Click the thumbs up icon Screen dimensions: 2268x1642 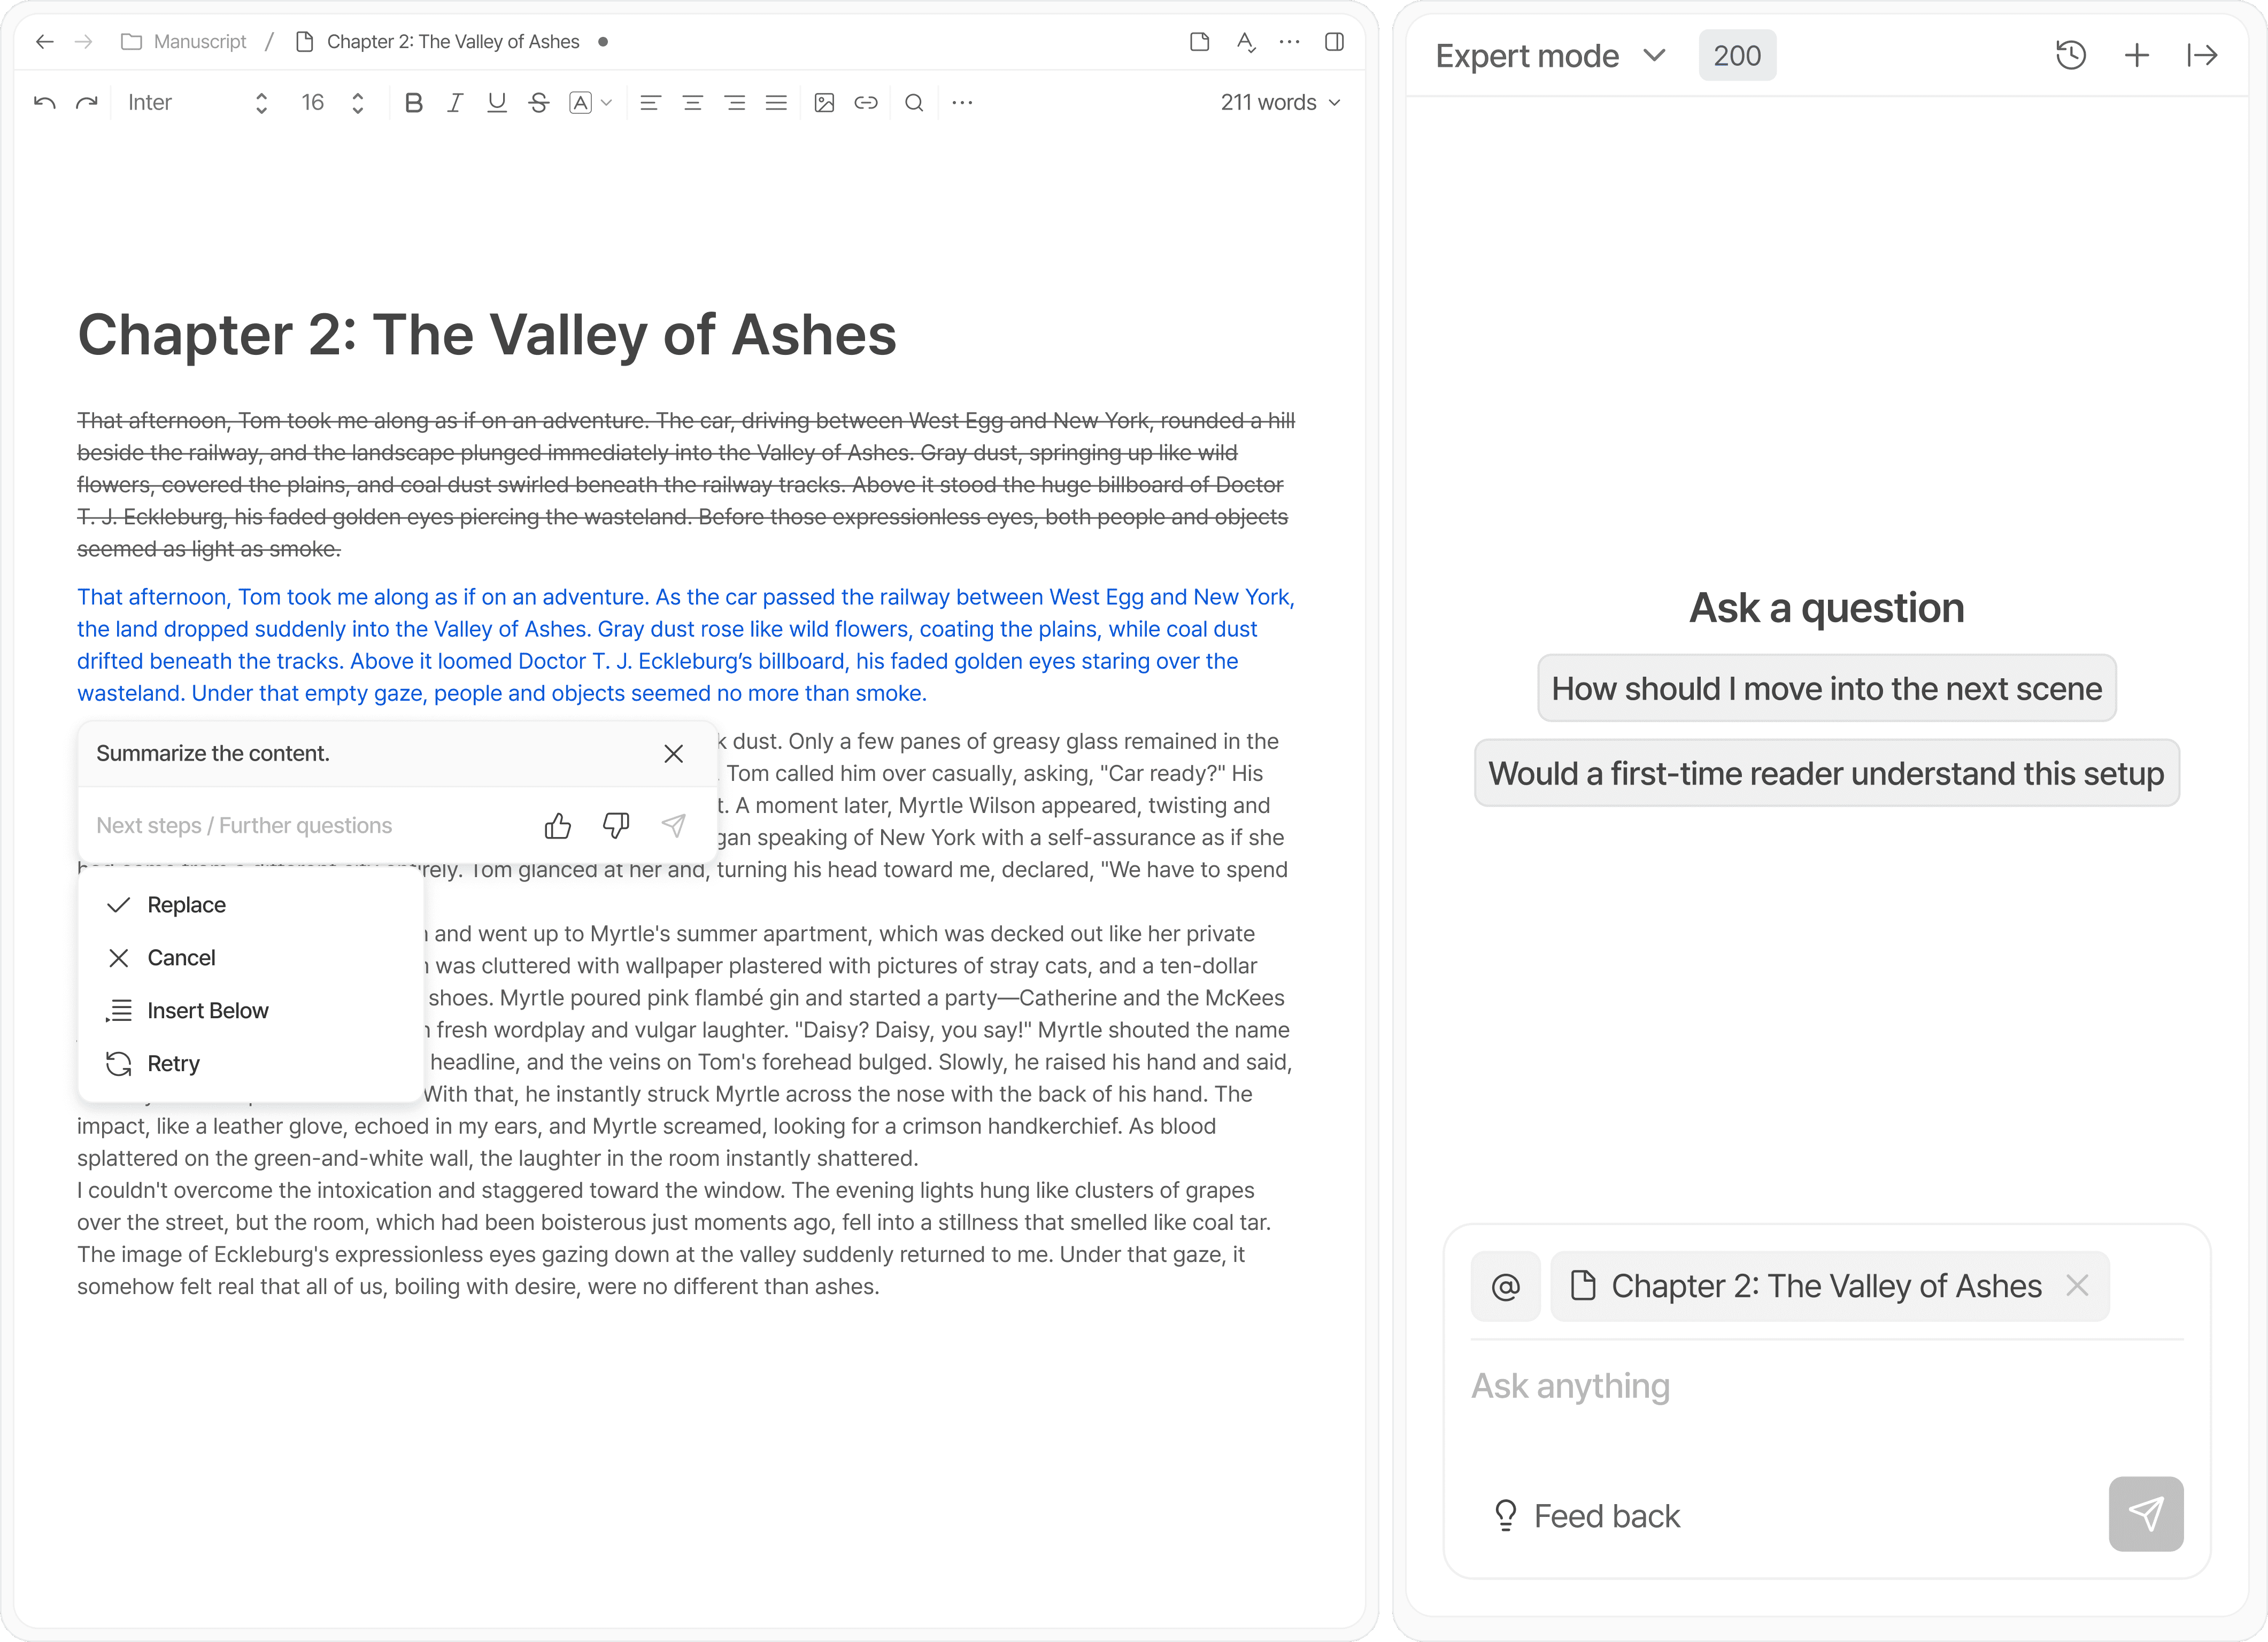pos(558,825)
